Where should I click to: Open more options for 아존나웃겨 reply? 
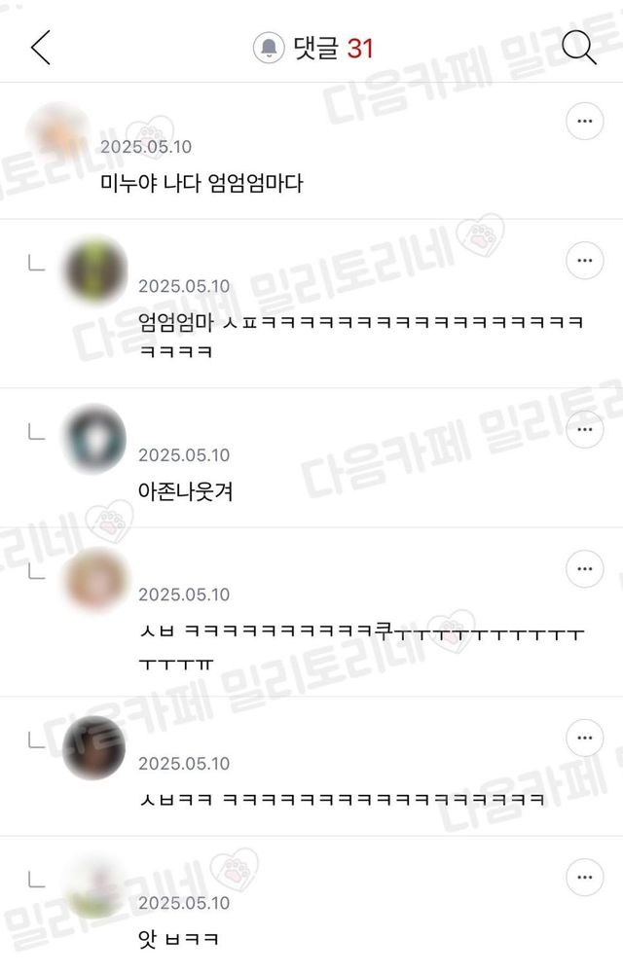coord(584,429)
